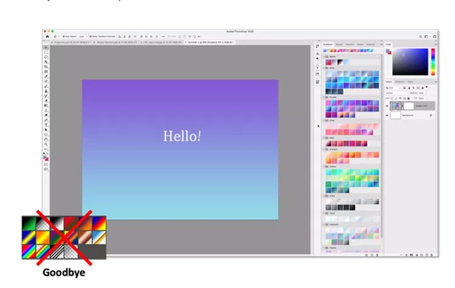Collapse the Oranges gradient group

pos(324,150)
